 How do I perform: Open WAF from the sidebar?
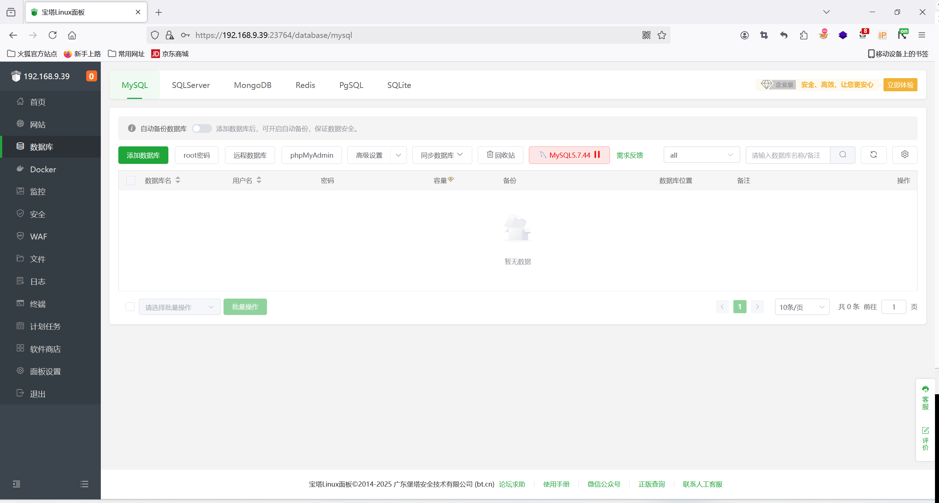pyautogui.click(x=38, y=237)
